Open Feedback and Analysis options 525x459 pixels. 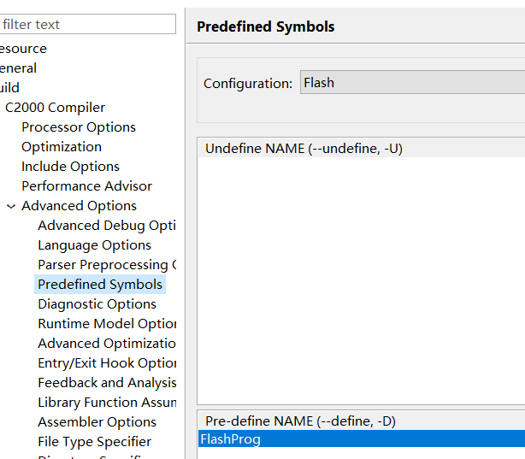[106, 383]
